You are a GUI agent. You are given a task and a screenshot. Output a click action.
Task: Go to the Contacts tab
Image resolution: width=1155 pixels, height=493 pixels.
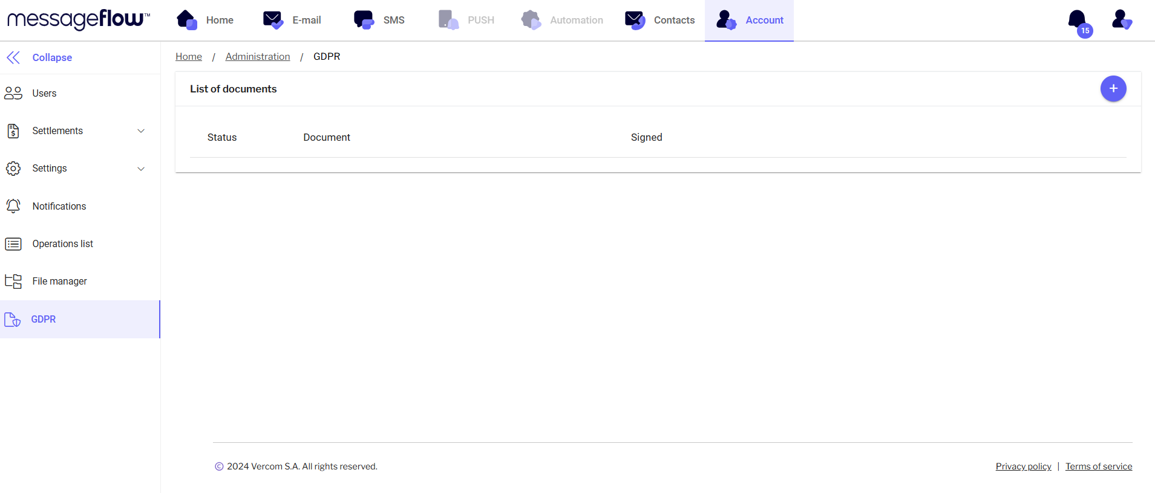coord(660,20)
